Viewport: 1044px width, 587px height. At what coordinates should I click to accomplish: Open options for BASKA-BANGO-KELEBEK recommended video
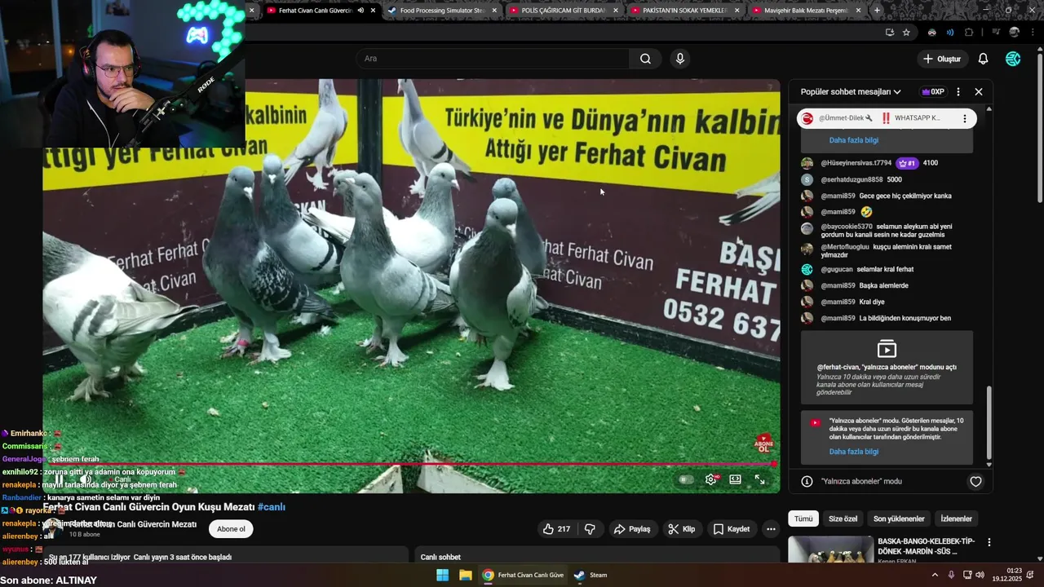click(x=989, y=542)
